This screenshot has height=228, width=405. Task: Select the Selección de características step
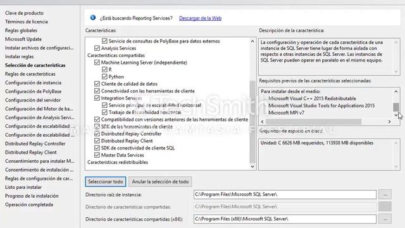[x=35, y=65]
